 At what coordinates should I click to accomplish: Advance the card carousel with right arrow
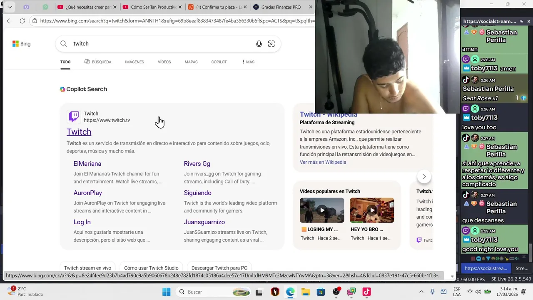point(424,176)
